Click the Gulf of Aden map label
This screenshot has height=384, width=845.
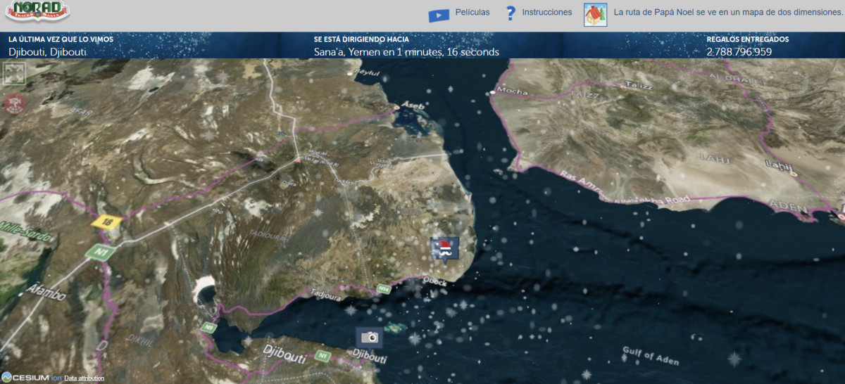coord(650,356)
